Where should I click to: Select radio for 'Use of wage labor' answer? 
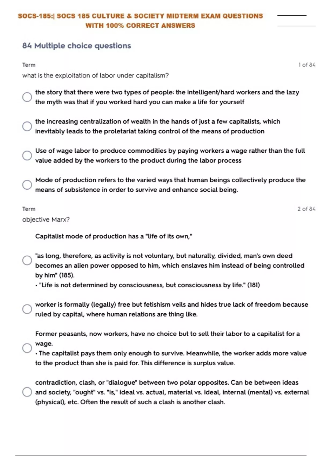pyautogui.click(x=27, y=156)
